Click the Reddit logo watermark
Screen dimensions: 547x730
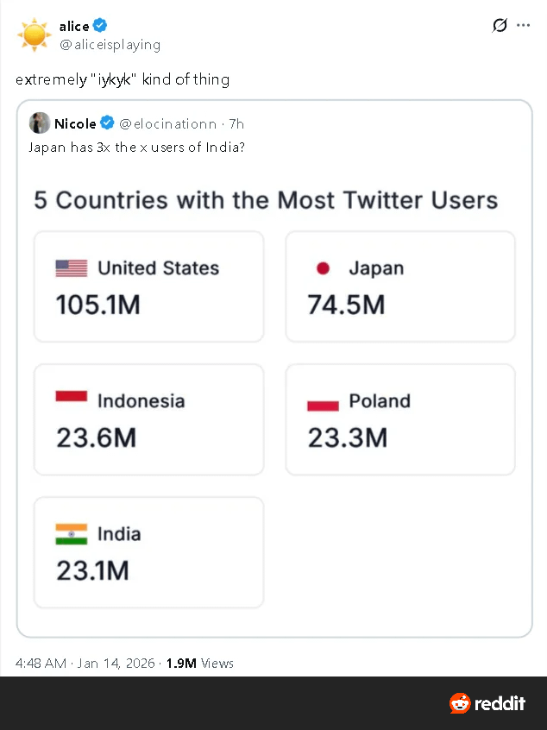click(x=487, y=703)
